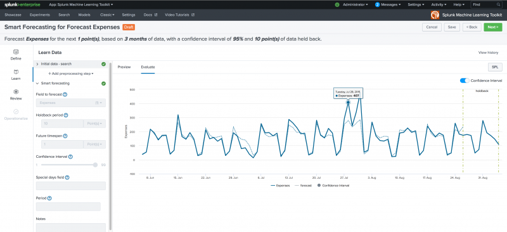Open the Help dropdown
507x232 pixels.
coord(459,4)
